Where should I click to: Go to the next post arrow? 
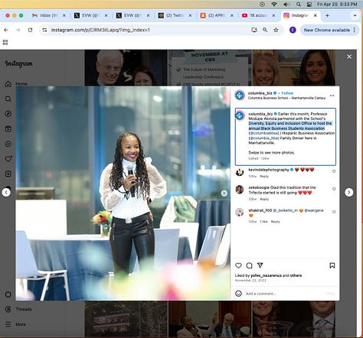pyautogui.click(x=349, y=192)
